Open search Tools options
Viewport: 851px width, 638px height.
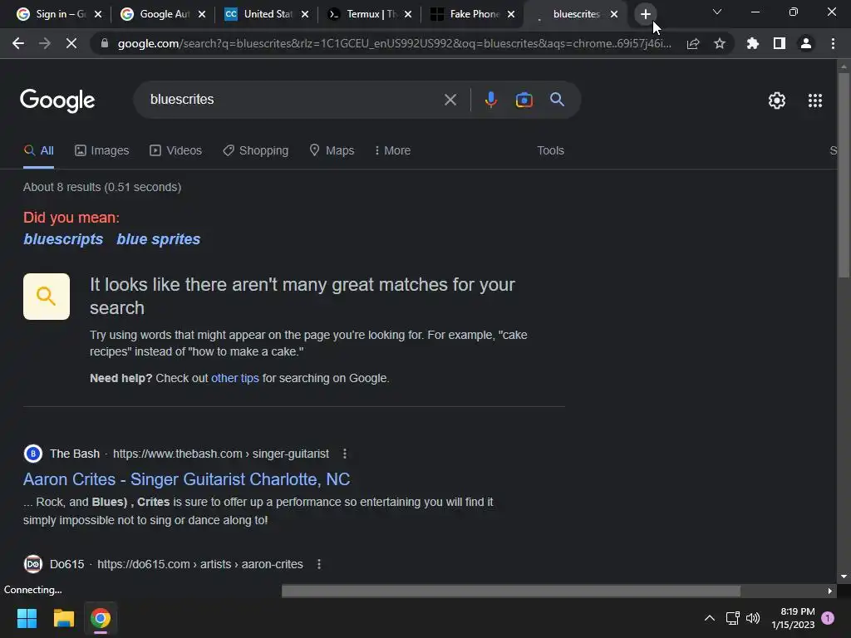[550, 151]
